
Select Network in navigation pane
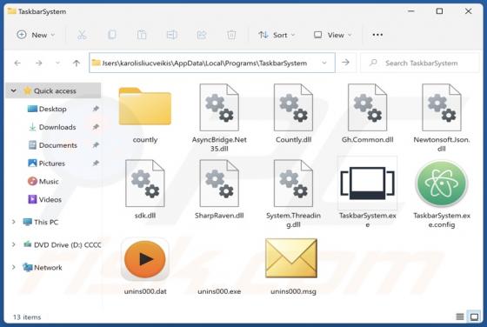pos(43,267)
